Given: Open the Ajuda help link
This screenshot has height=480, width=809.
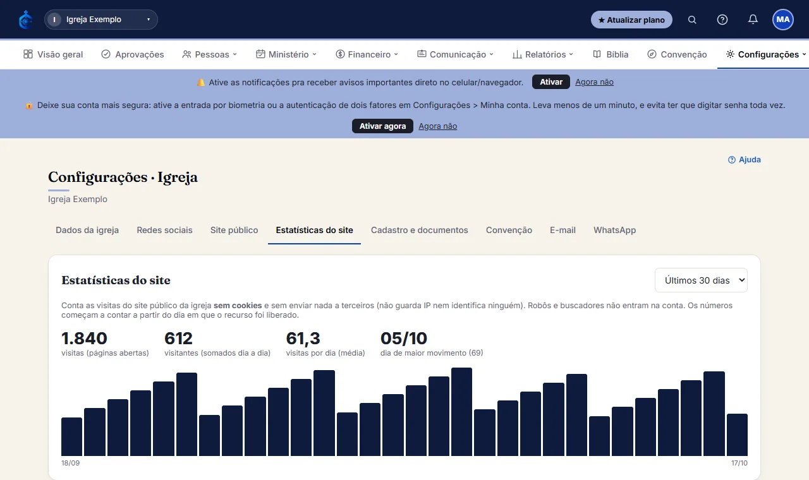Looking at the screenshot, I should pyautogui.click(x=745, y=160).
